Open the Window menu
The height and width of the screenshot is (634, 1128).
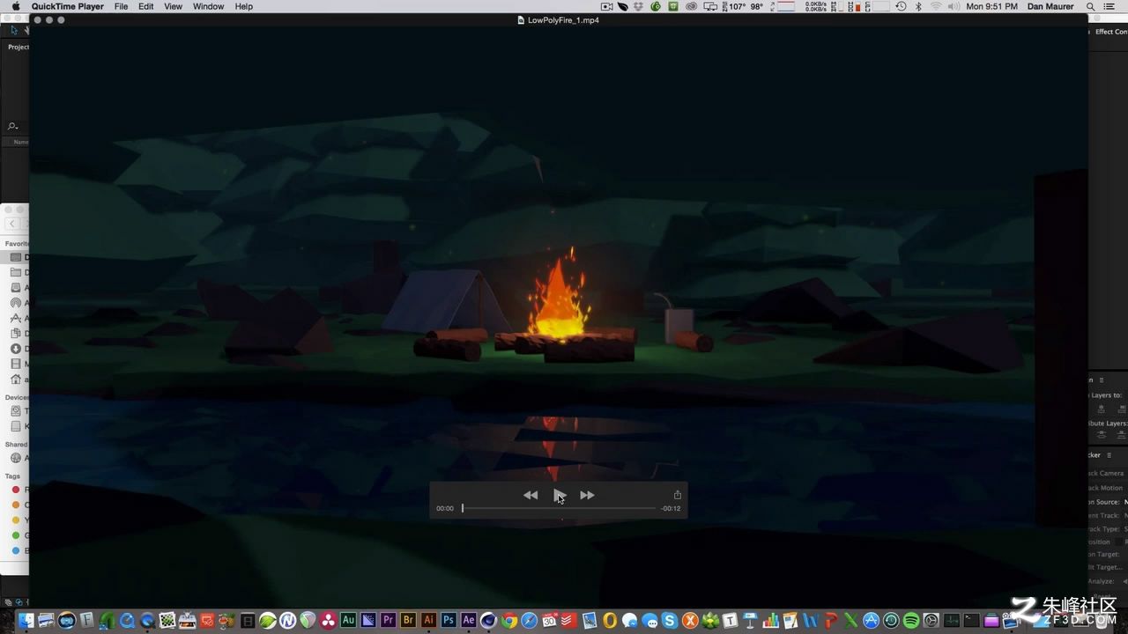coord(209,6)
